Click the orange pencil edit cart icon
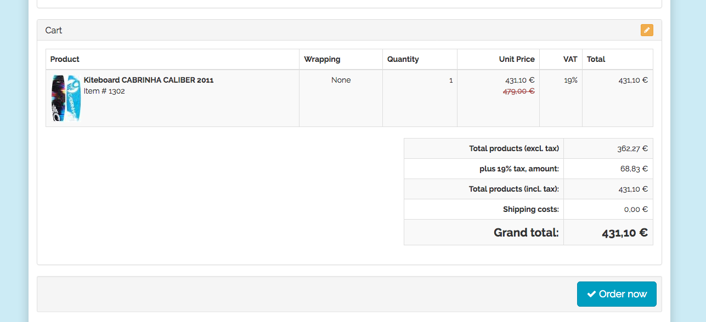The image size is (706, 322). [647, 30]
